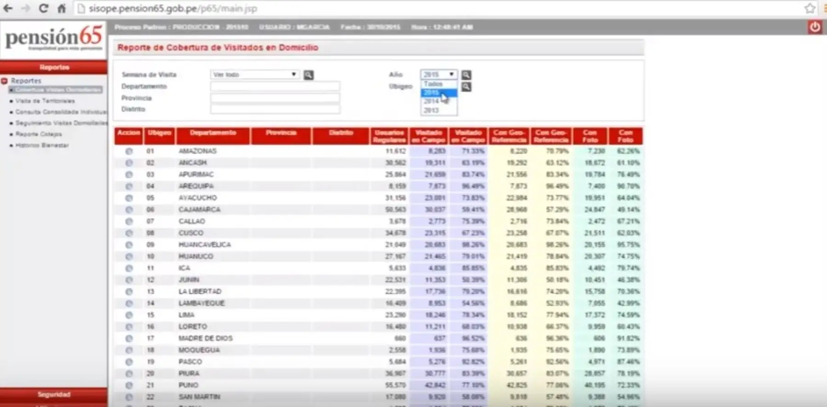
Task: Open Reporte Cotejos link
Action: click(39, 134)
